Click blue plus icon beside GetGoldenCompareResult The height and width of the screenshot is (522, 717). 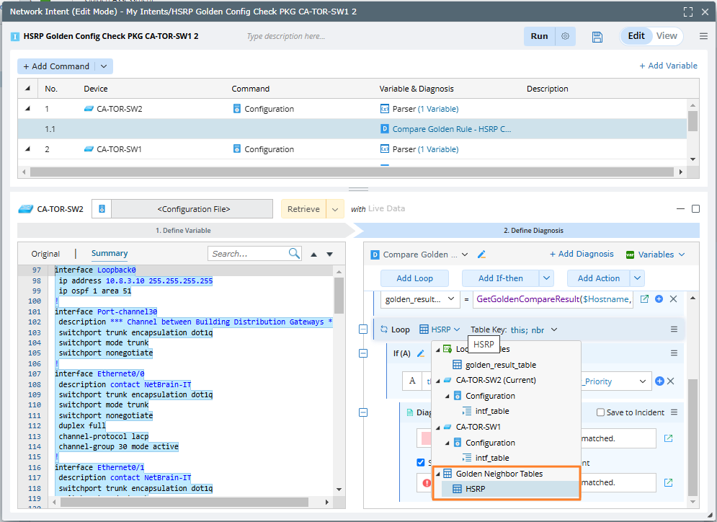point(659,299)
